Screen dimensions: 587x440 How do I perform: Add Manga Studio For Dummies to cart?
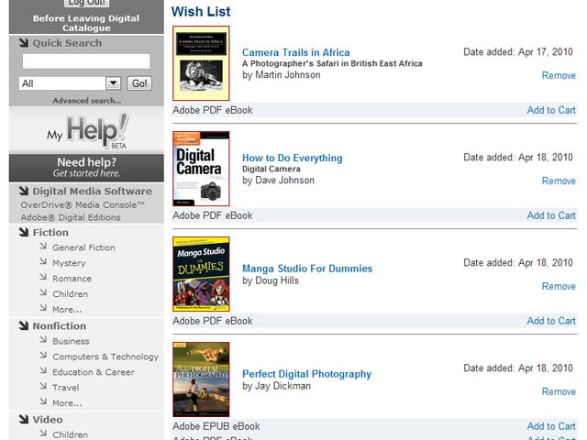click(551, 321)
